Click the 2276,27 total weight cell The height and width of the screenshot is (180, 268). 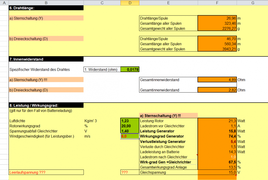pos(217,28)
